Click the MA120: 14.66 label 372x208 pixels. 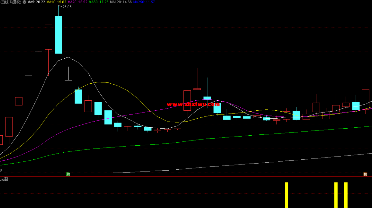[121, 2]
